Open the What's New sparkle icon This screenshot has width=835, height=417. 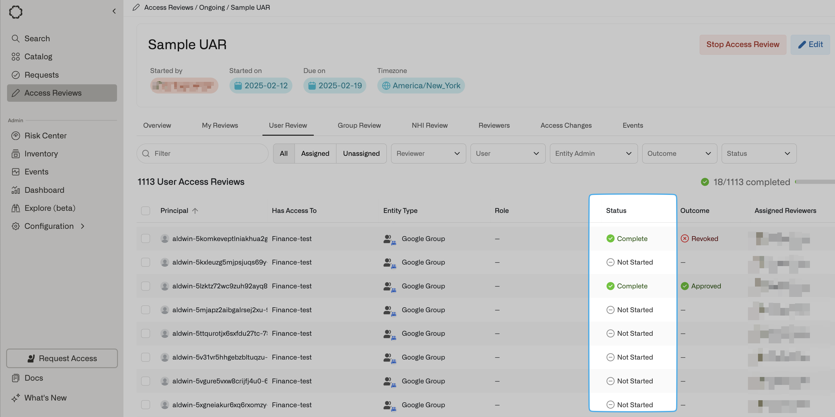15,398
